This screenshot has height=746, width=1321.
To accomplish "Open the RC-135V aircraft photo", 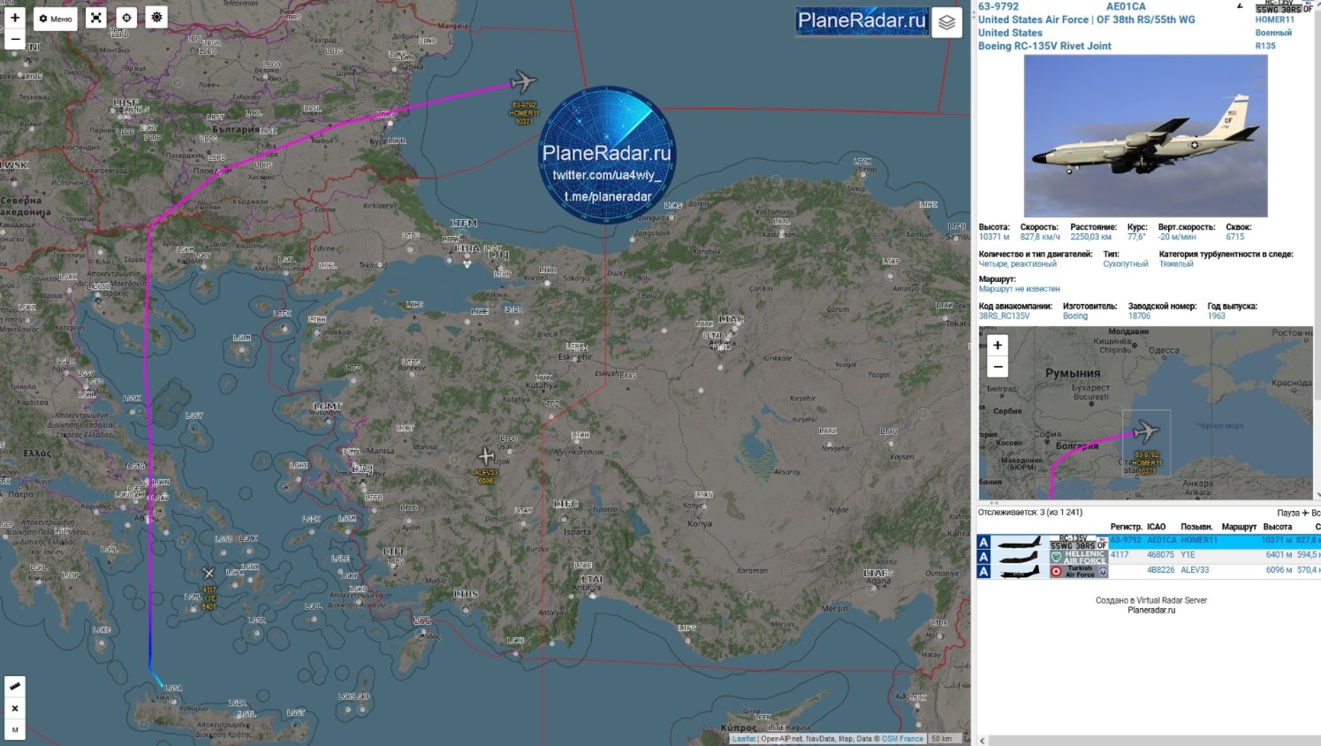I will point(1145,135).
